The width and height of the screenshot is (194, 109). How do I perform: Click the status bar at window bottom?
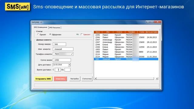click(x=96, y=85)
